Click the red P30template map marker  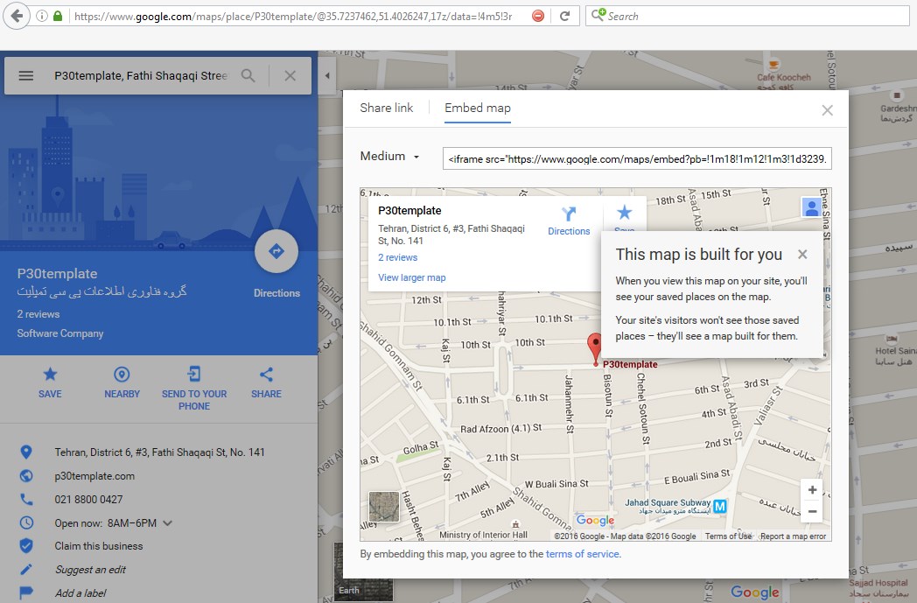[595, 349]
